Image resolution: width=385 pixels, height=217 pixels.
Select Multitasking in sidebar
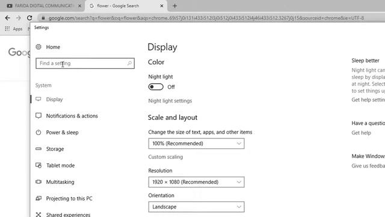(x=60, y=182)
